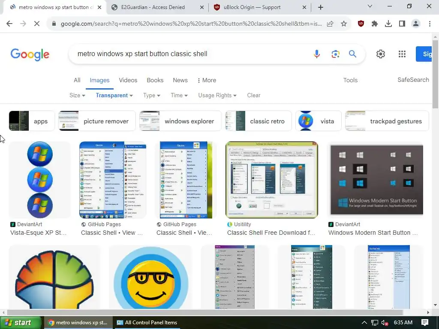Viewport: 439px width, 329px height.
Task: Open SafeSearch settings
Action: [413, 80]
